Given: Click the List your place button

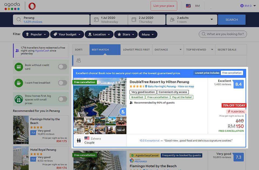Looking at the screenshot, I should point(164,6).
